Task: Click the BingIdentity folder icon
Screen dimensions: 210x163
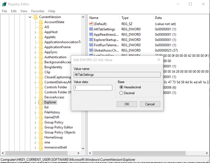Action: [x=41, y=67]
